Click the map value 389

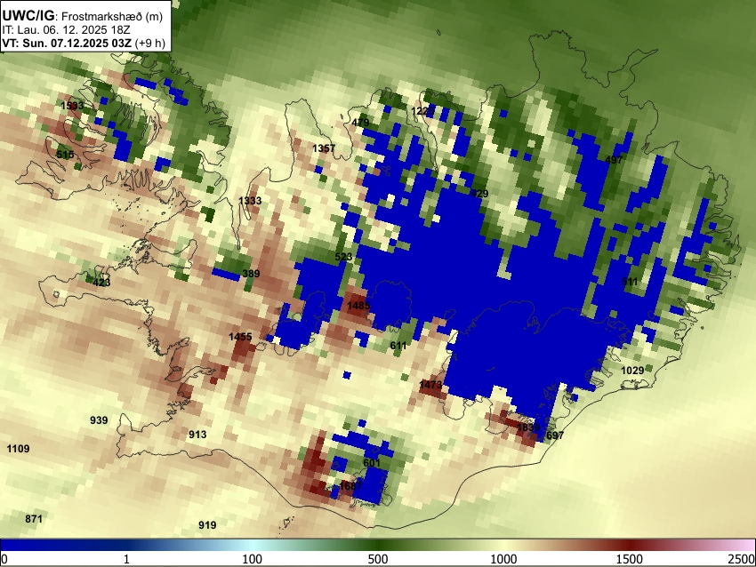(x=251, y=274)
